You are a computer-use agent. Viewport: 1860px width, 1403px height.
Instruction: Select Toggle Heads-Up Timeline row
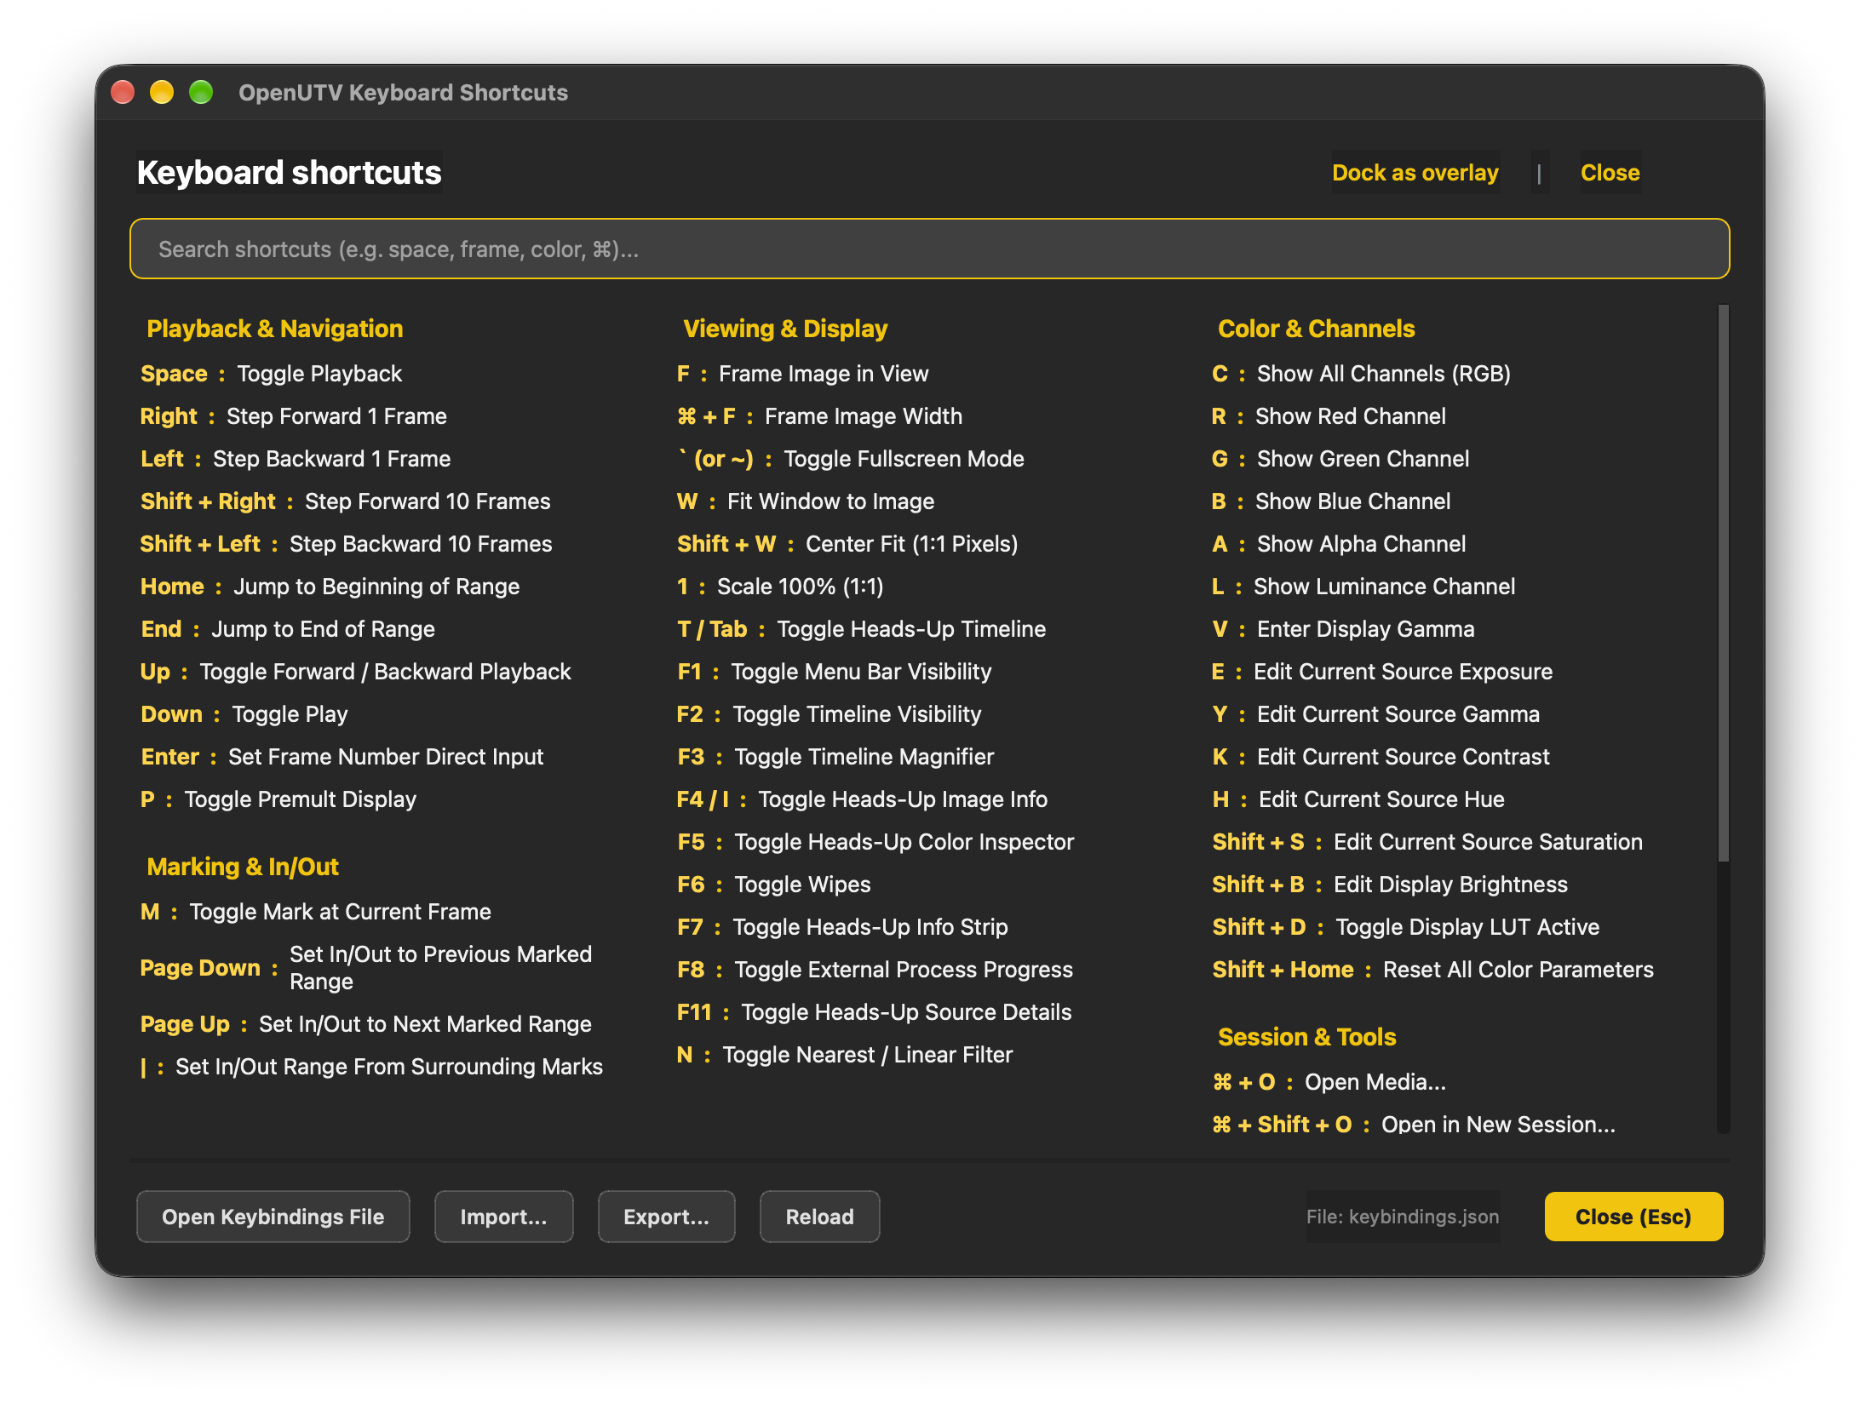861,629
